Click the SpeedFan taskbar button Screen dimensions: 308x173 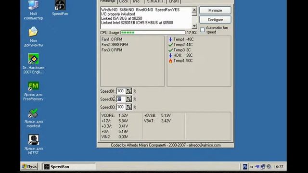tap(69, 167)
